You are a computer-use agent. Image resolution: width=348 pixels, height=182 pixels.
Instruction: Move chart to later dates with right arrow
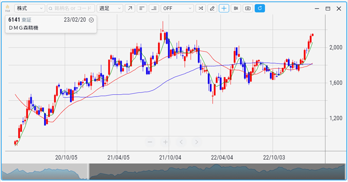click(x=196, y=142)
